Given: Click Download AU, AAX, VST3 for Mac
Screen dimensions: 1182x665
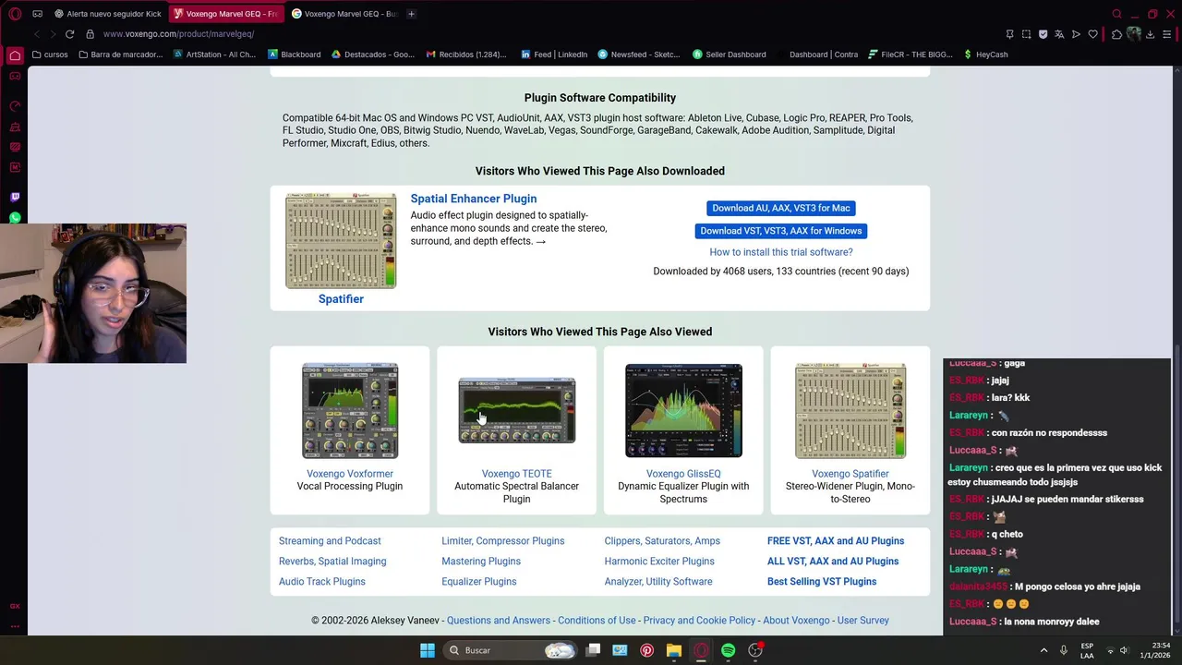Looking at the screenshot, I should [781, 208].
